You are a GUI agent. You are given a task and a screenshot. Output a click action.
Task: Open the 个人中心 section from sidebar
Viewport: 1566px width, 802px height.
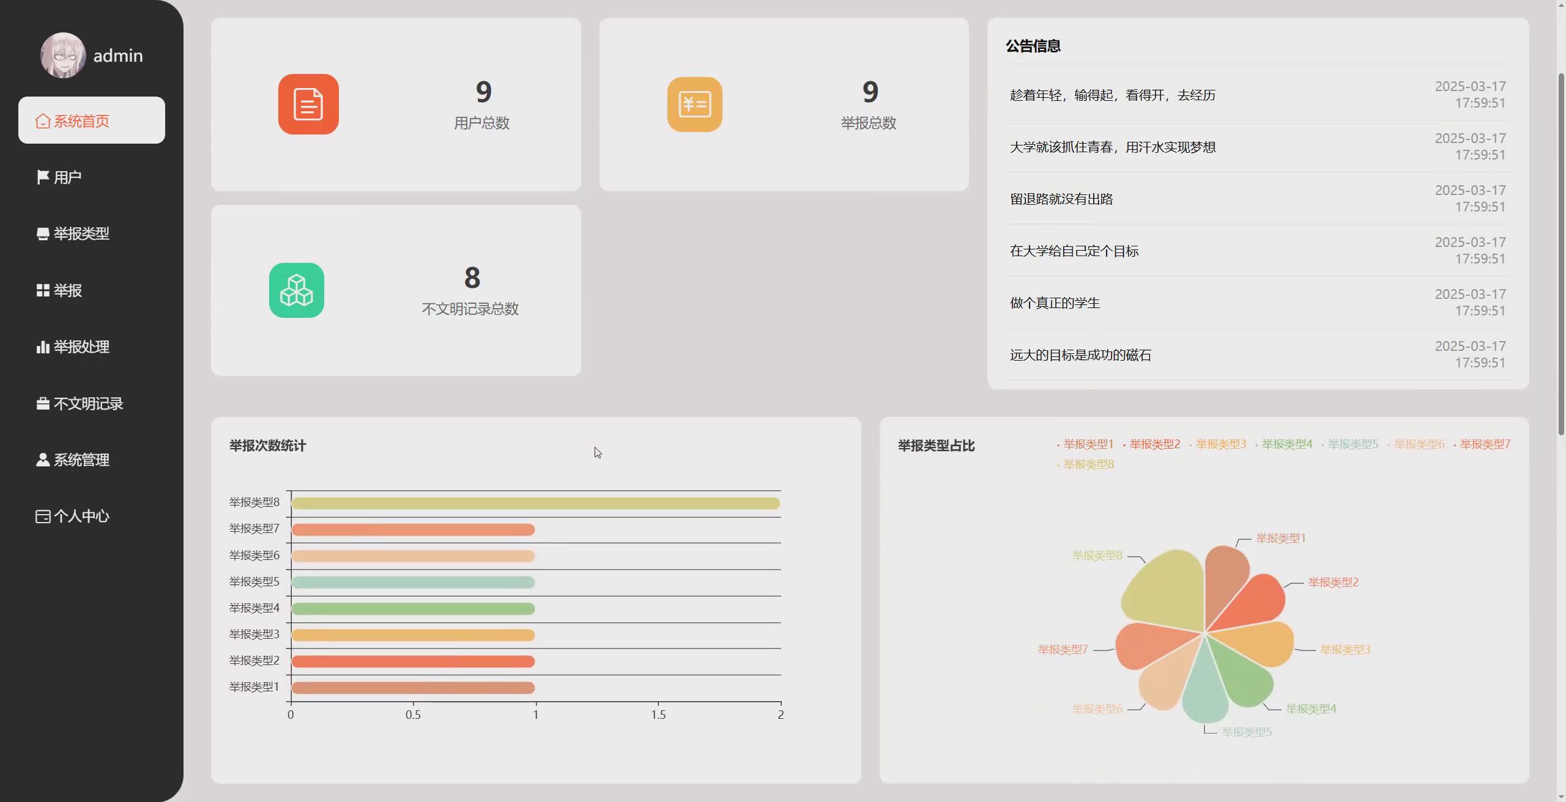tap(42, 515)
